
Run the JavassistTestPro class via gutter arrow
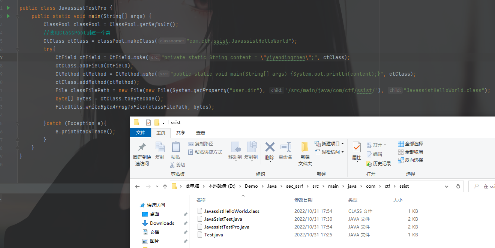coord(8,7)
